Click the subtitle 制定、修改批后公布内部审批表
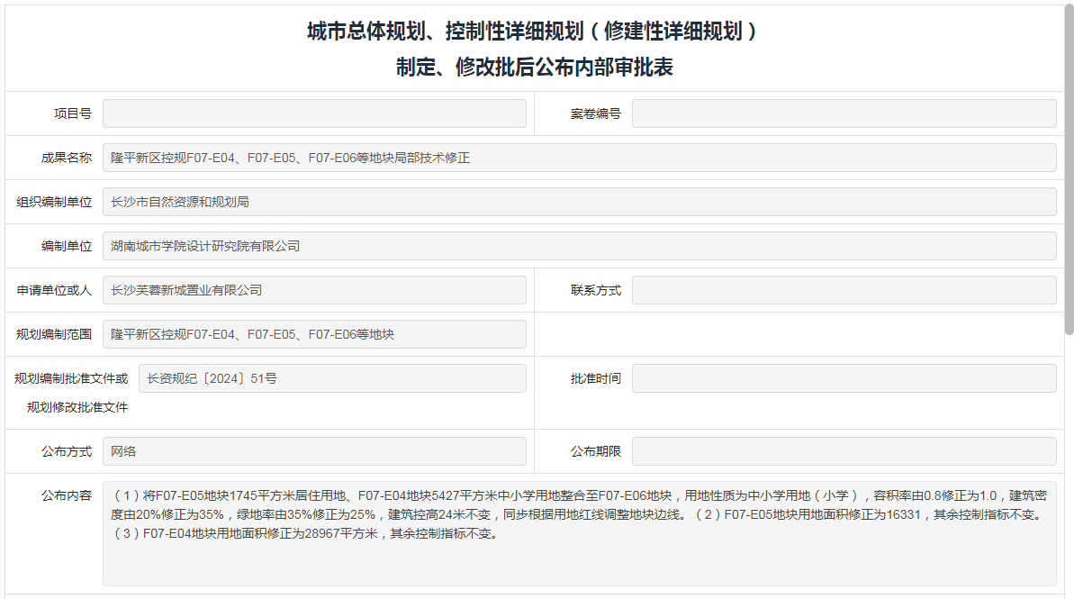 (535, 68)
